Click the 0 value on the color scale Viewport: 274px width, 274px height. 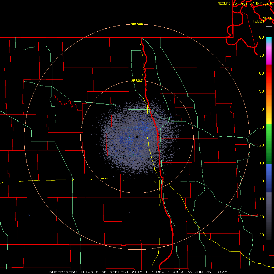263,181
